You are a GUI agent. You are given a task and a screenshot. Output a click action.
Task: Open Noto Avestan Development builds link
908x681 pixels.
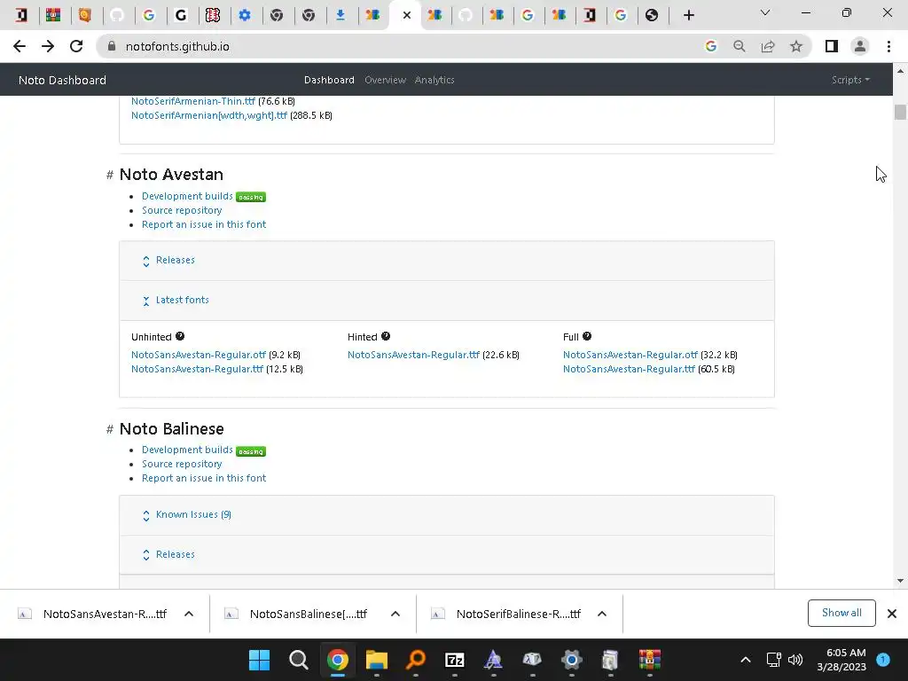[187, 196]
